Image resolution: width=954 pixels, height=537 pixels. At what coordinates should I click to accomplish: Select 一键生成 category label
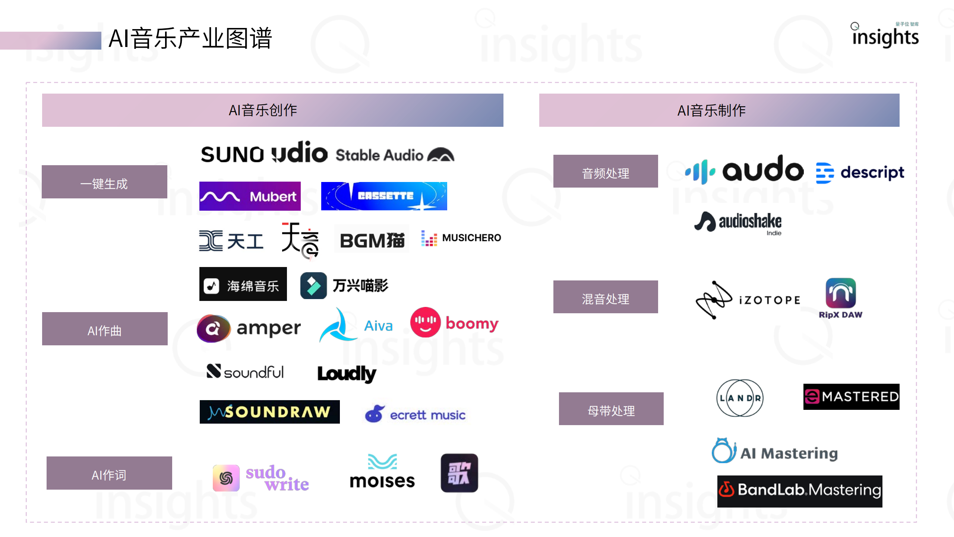coord(105,182)
